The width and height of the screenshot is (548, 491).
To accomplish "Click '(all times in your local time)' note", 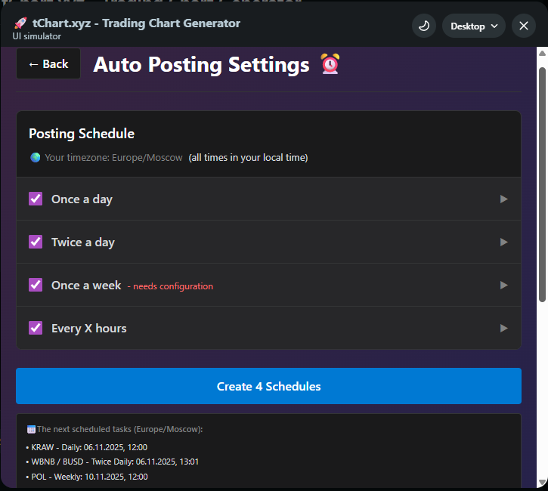I will (248, 157).
